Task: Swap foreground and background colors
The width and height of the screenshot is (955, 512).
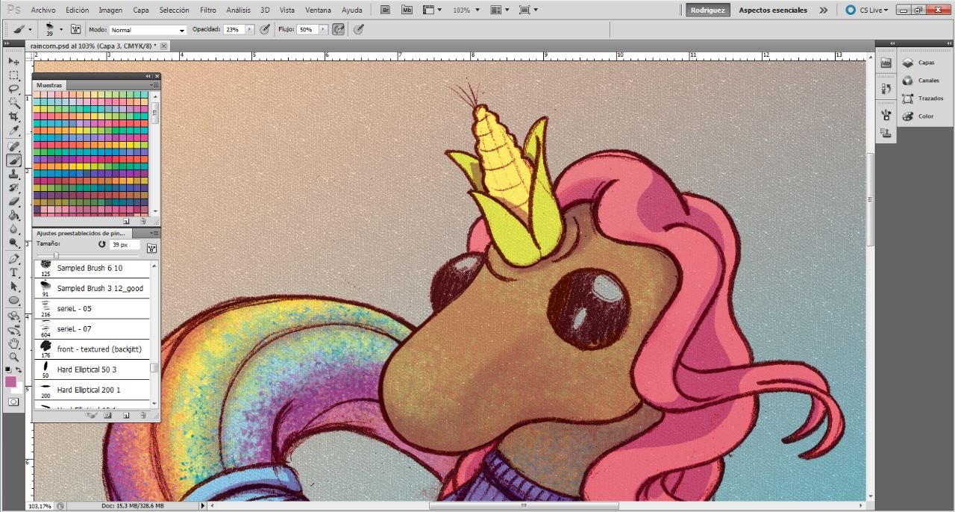Action: 19,369
